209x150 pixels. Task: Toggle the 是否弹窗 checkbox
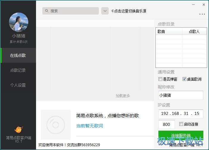pyautogui.click(x=160, y=79)
